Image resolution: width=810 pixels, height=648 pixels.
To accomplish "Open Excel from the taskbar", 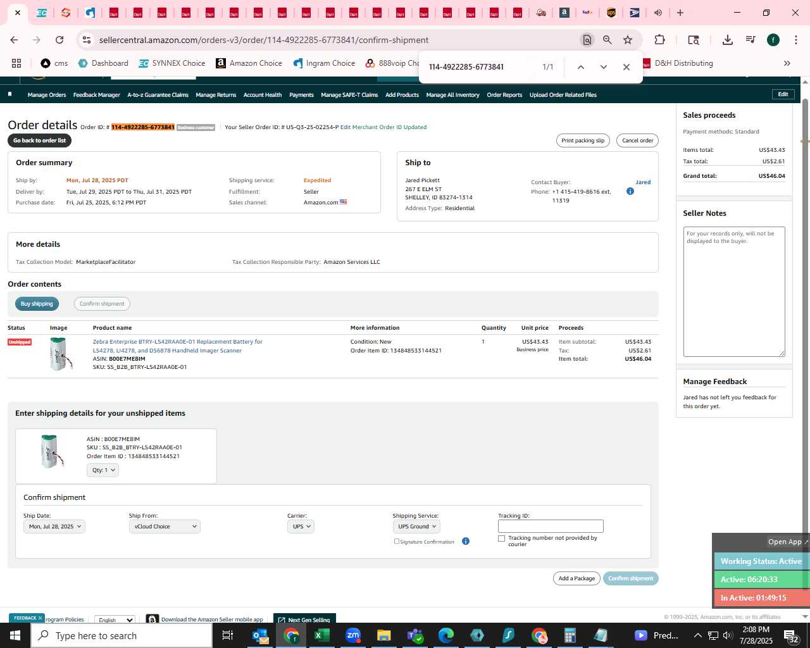I will click(322, 635).
